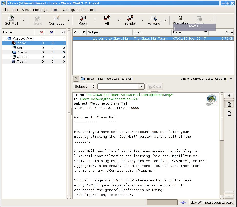Open the Reply dropdown arrow
This screenshot has height=207, width=237.
[x=95, y=20]
